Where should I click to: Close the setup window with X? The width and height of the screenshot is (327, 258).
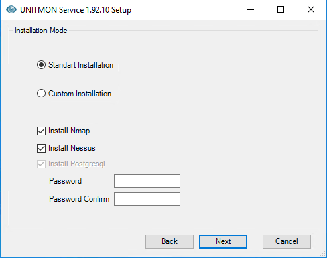(x=311, y=9)
